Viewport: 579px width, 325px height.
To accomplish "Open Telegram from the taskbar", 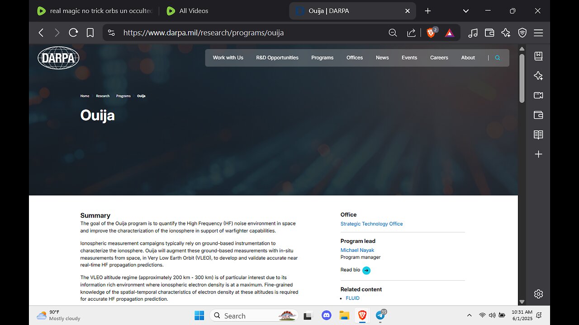I will click(x=380, y=316).
